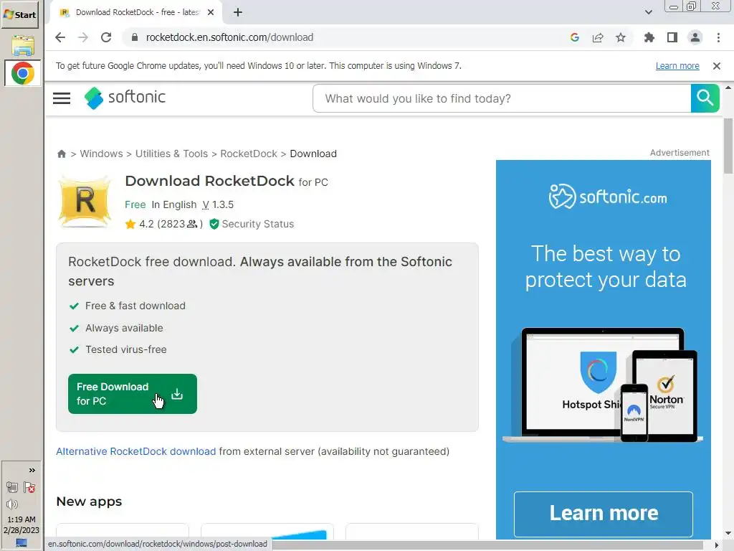The height and width of the screenshot is (551, 734).
Task: Click the padlock site info icon
Action: click(135, 37)
